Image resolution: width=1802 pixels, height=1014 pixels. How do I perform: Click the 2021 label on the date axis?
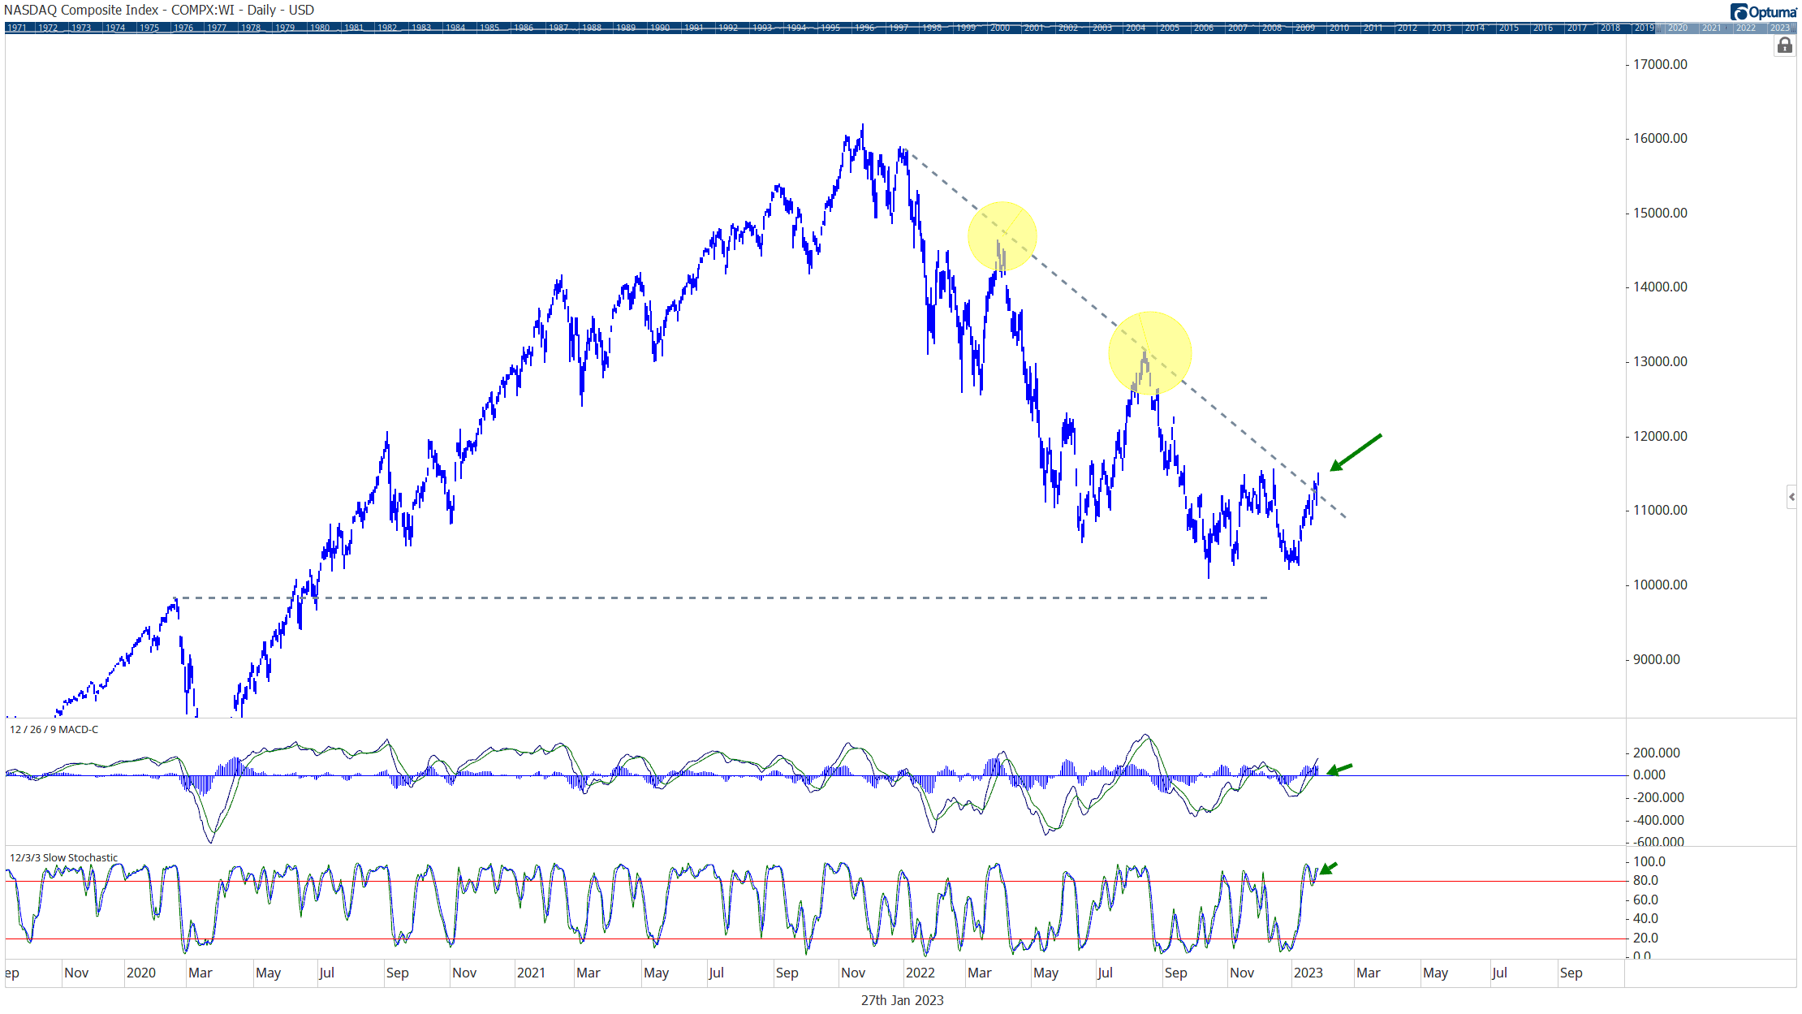click(x=531, y=973)
